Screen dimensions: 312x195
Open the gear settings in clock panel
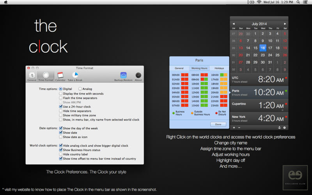(285, 128)
